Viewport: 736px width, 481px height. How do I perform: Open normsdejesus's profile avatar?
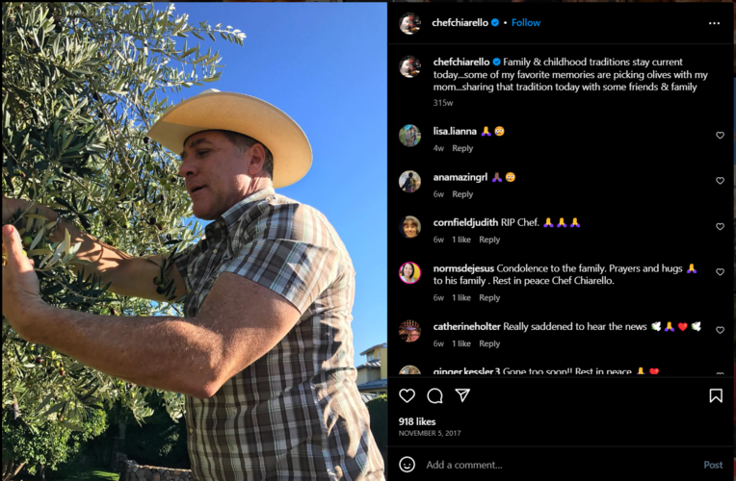click(409, 272)
